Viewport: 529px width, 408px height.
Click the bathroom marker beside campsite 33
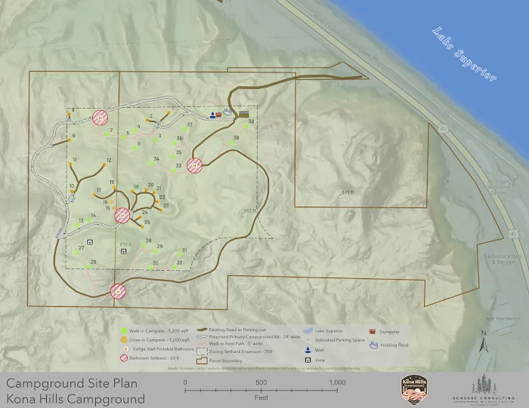pos(195,166)
